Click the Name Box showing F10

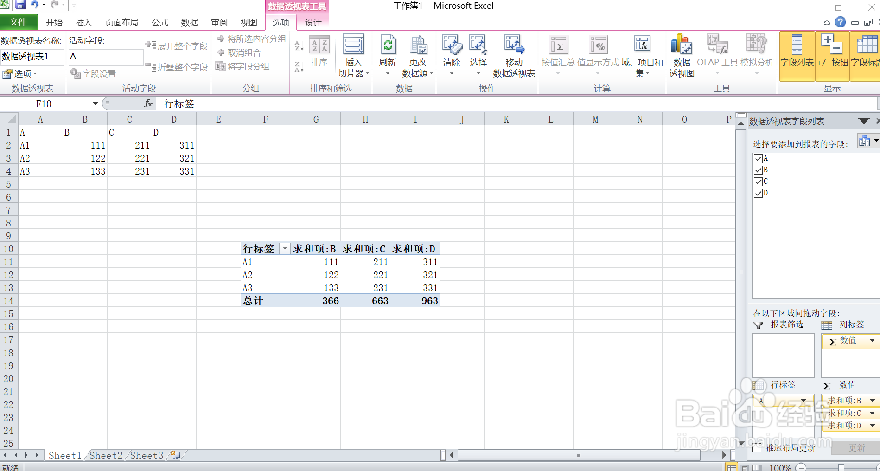point(44,104)
